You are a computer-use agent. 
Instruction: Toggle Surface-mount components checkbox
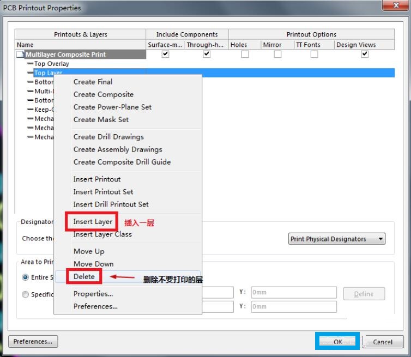pyautogui.click(x=165, y=54)
